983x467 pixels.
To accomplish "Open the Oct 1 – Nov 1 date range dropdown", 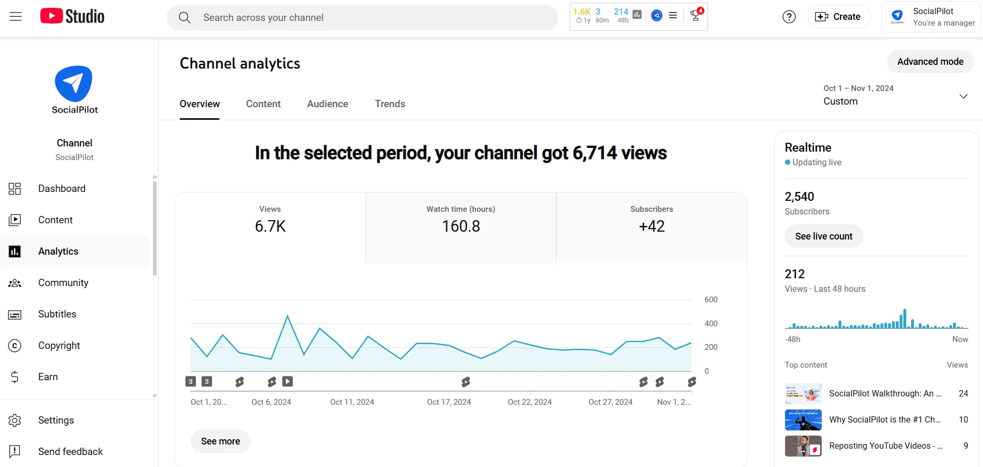I will point(895,95).
